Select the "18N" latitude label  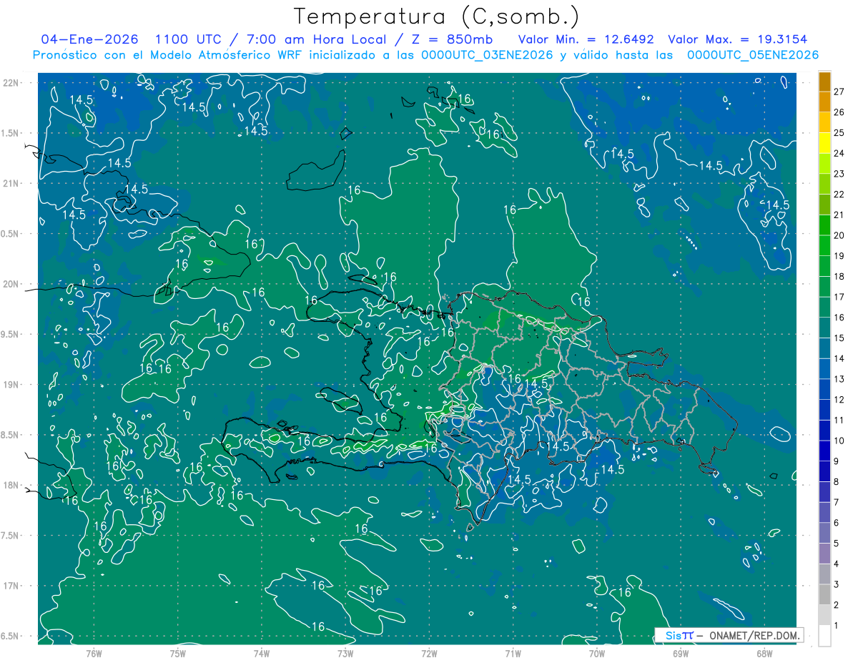click(x=11, y=485)
